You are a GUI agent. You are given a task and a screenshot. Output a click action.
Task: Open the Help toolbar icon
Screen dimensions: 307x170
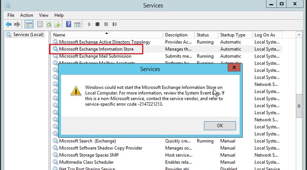point(68,24)
